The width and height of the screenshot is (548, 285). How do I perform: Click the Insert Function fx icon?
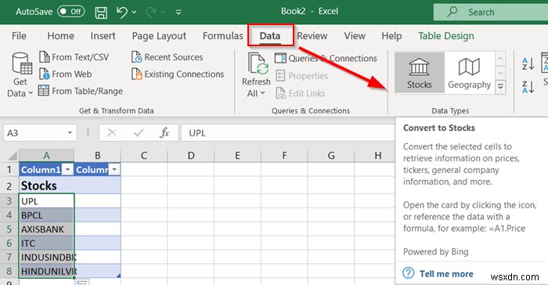(x=164, y=133)
